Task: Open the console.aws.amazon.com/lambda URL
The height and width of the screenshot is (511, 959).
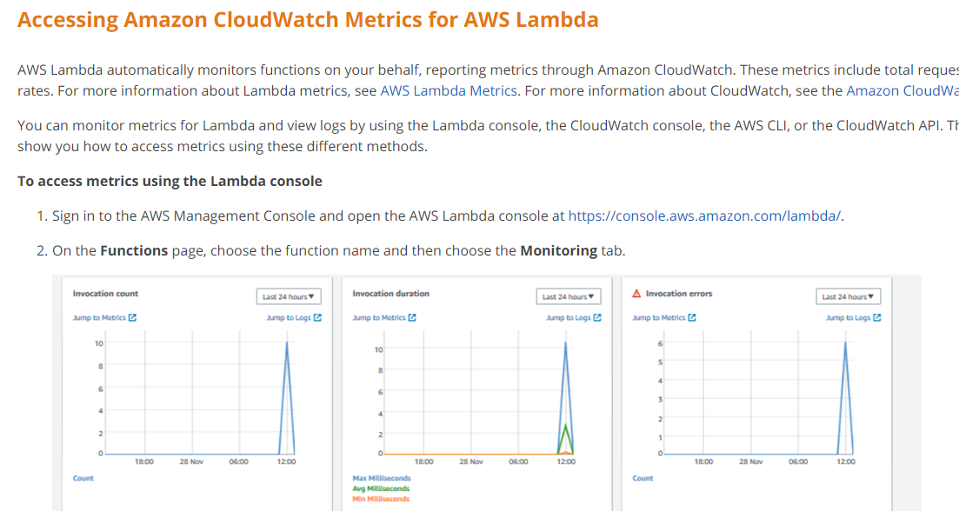Action: pyautogui.click(x=704, y=216)
